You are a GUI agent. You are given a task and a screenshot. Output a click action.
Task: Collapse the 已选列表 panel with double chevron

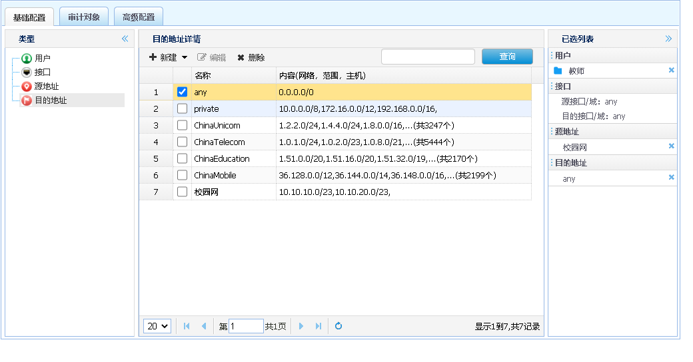[668, 39]
